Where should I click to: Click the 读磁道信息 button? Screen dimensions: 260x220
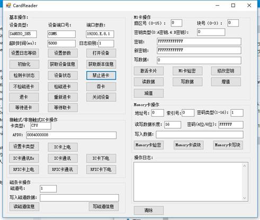click(24, 207)
